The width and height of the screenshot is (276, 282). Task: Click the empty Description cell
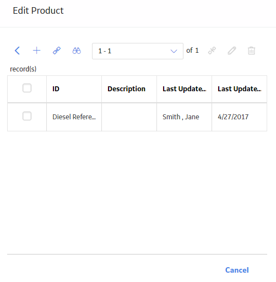129,117
